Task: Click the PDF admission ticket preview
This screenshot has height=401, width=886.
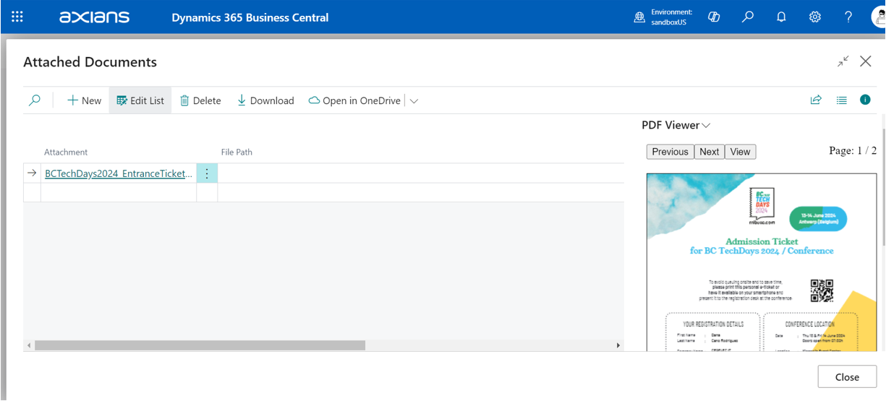Action: coord(761,262)
